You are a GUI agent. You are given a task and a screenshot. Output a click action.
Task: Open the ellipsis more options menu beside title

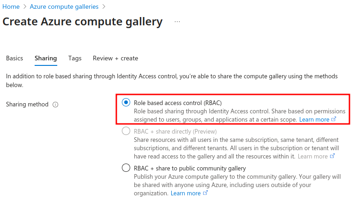177,22
